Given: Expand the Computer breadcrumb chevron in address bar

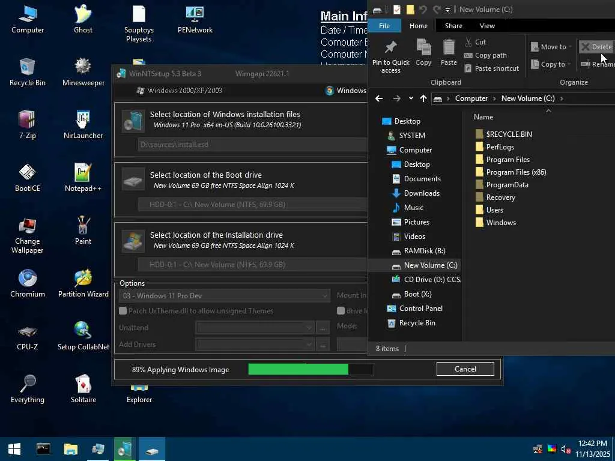Looking at the screenshot, I should 495,98.
